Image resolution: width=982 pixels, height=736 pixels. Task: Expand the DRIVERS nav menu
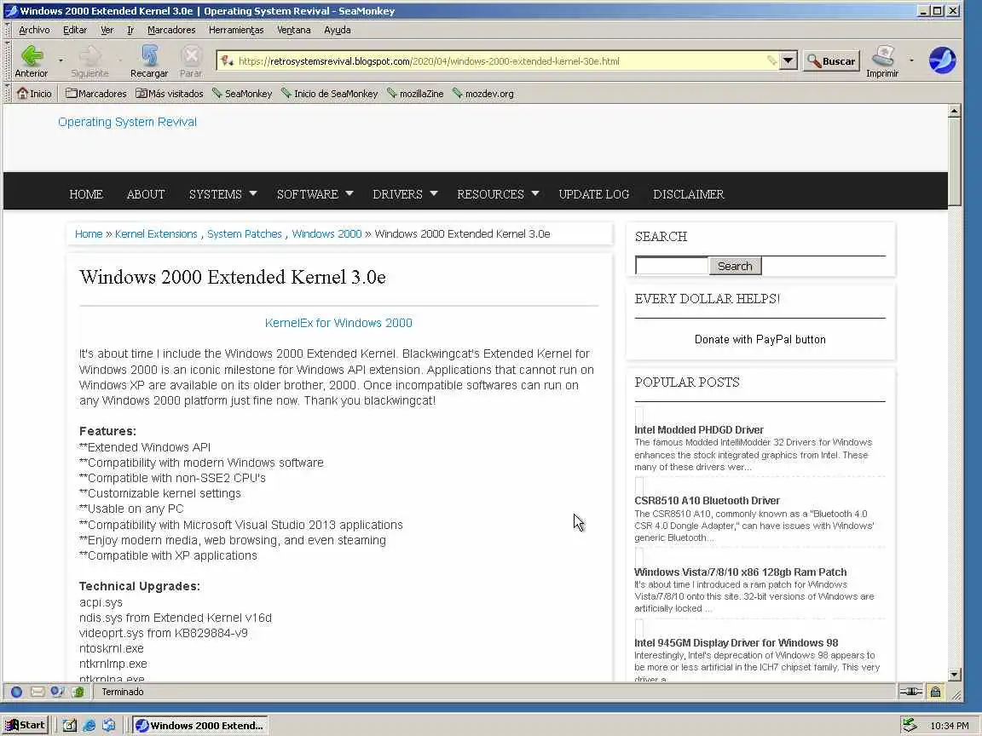[405, 194]
